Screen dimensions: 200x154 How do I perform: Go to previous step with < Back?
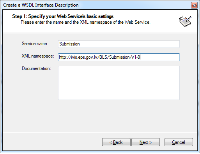[x=116, y=142]
